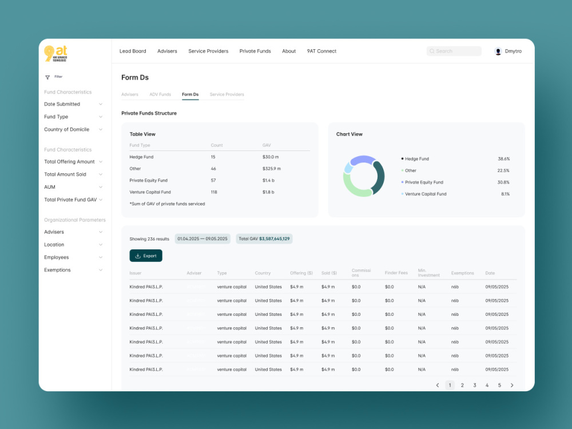
Task: Expand Location filter
Action: pos(73,245)
